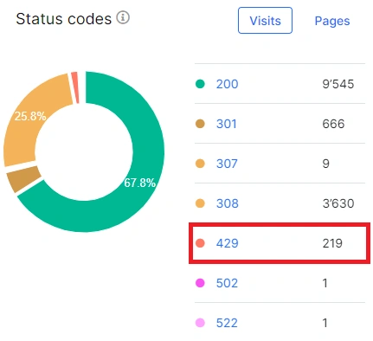Click the 219 visits count
The image size is (373, 341).
pos(332,243)
